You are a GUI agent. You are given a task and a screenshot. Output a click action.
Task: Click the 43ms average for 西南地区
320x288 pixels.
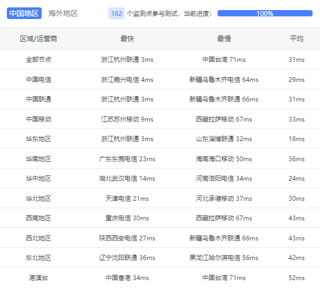coord(297,218)
